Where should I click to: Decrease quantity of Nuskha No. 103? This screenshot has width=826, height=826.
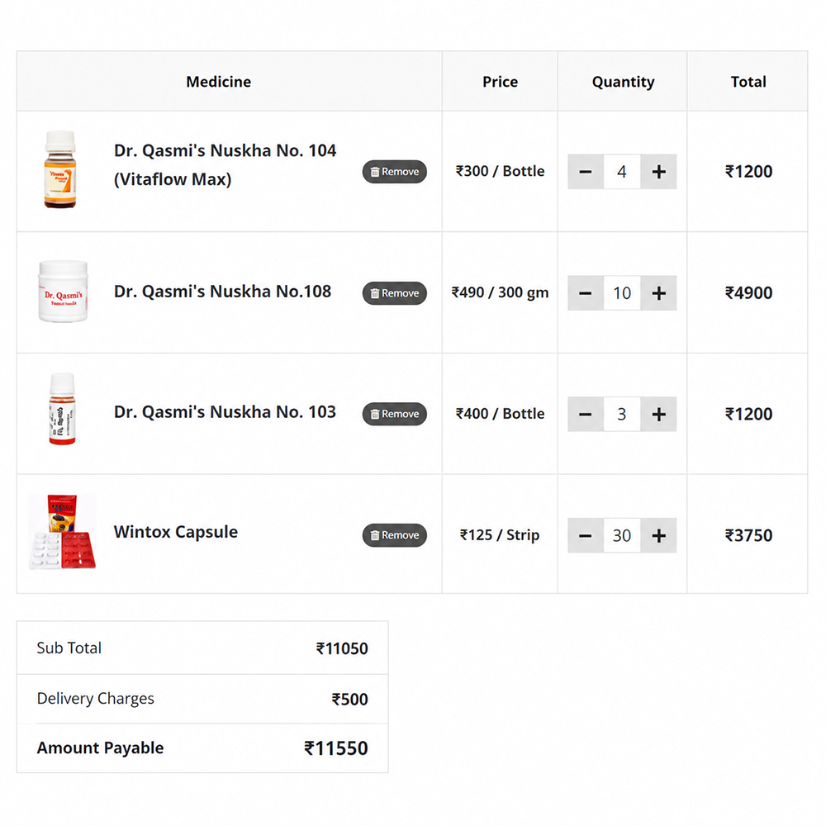[586, 414]
